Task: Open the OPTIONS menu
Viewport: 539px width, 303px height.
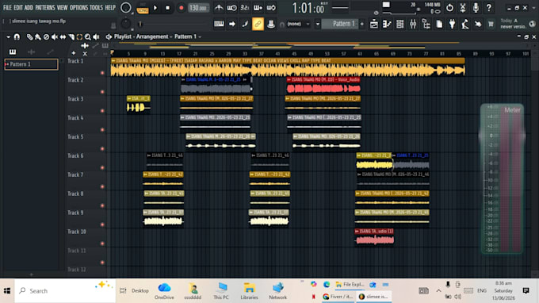Action: pyautogui.click(x=78, y=7)
